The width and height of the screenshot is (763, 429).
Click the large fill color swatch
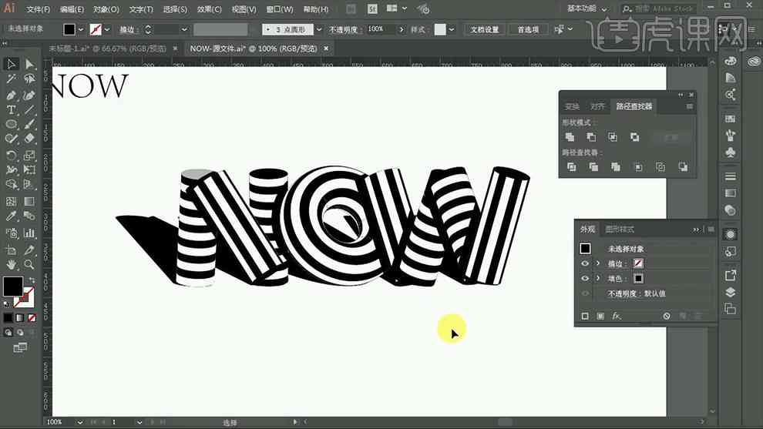12,286
